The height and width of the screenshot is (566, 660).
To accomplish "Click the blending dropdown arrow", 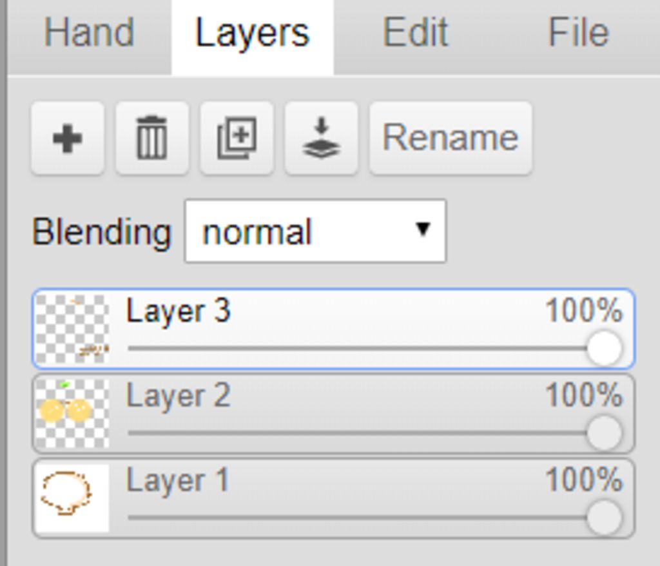I will (x=422, y=229).
